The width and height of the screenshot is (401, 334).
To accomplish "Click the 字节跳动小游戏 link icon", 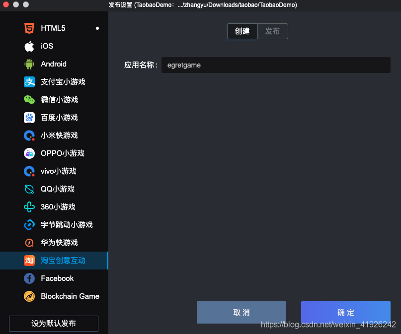I will point(29,225).
